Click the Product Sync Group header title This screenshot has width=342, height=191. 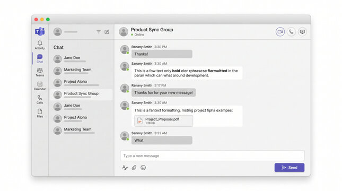152,30
